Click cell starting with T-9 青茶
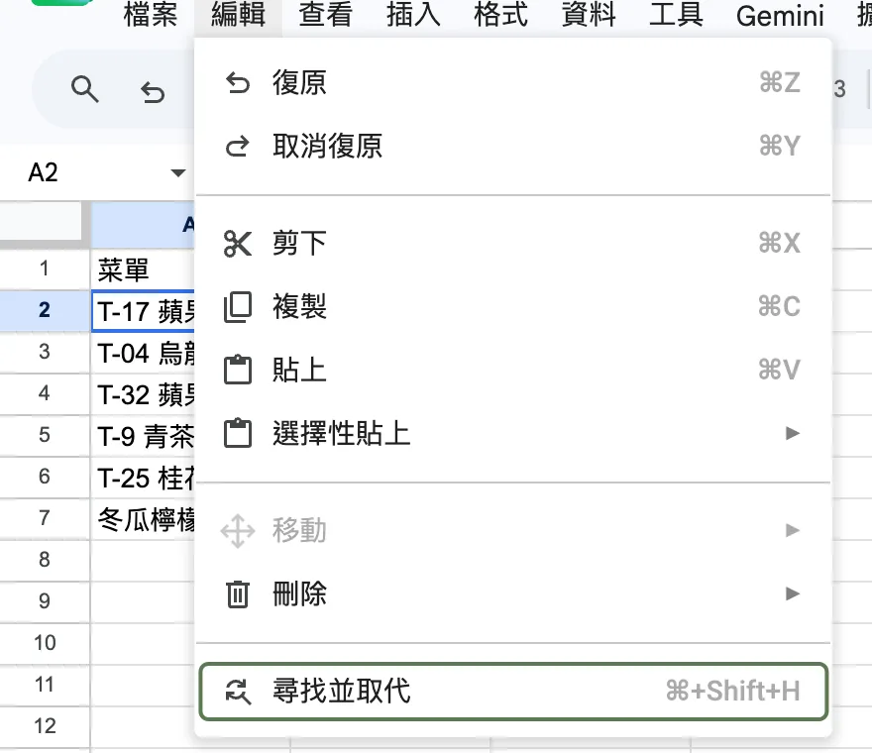 [x=143, y=436]
